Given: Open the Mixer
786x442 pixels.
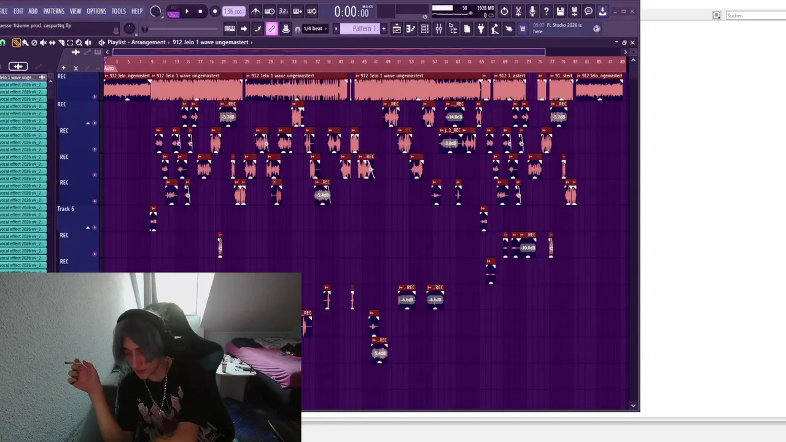Looking at the screenshot, I should point(438,28).
